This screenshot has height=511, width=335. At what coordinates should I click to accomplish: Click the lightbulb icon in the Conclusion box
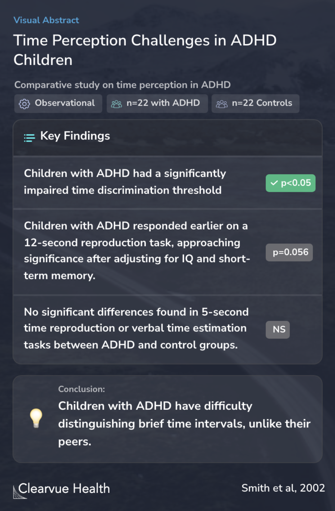click(36, 418)
